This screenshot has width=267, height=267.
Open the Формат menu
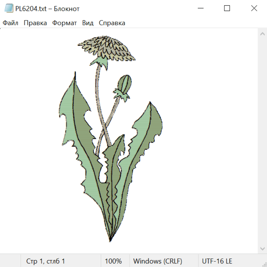click(64, 23)
